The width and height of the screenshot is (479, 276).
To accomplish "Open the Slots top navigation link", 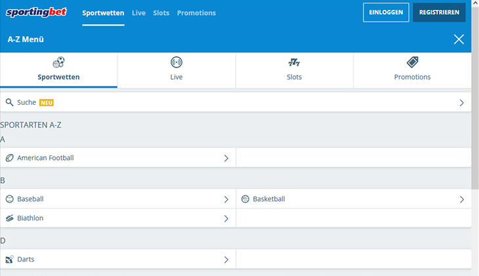I will [161, 13].
